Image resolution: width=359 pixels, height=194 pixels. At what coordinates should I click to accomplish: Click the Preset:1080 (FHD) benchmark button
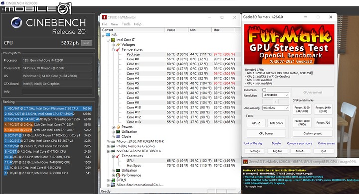(x=302, y=123)
